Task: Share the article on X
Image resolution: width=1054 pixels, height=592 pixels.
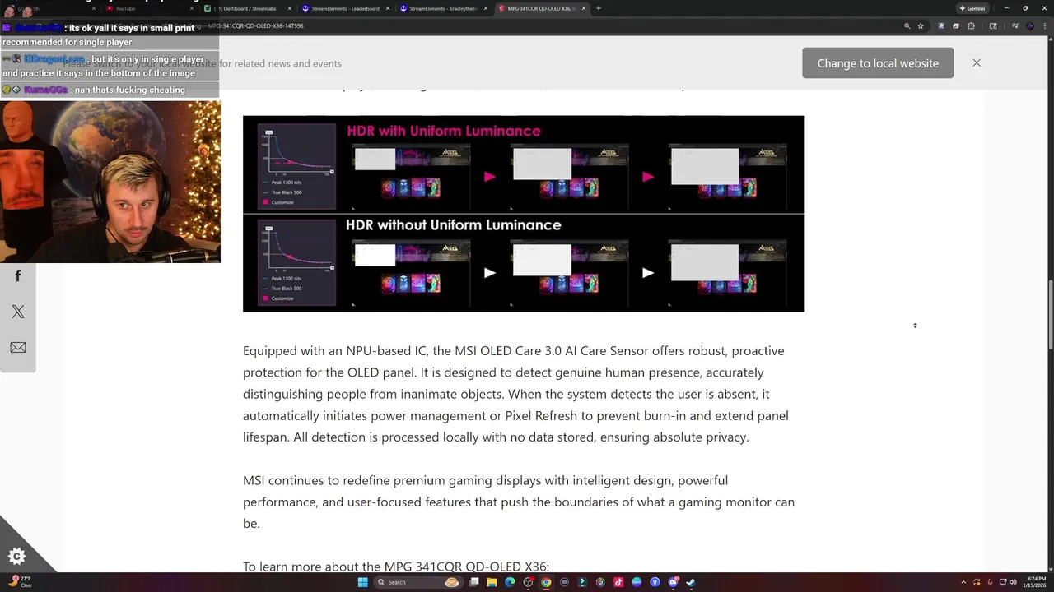Action: pyautogui.click(x=18, y=312)
